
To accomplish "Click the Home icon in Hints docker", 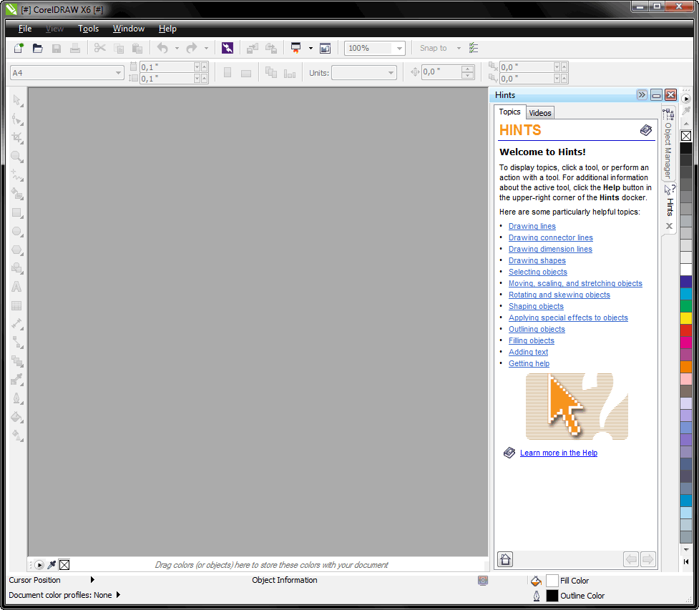I will coord(505,559).
